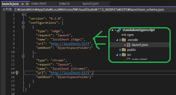Image resolution: width=176 pixels, height=95 pixels.
Task: Close the active launch.json tab
Action: point(27,4)
